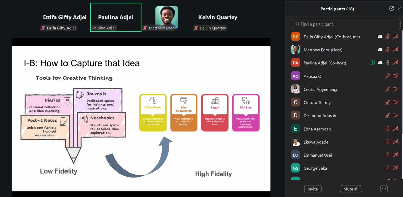Select Paulina Adjei's highlighted speaker tile
The height and width of the screenshot is (197, 403).
[116, 17]
